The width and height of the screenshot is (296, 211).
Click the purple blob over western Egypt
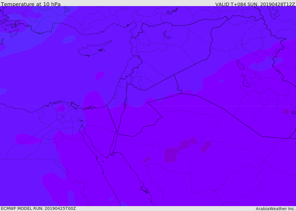(x=28, y=139)
